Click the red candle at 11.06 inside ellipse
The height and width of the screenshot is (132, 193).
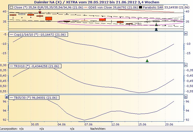click(x=102, y=20)
